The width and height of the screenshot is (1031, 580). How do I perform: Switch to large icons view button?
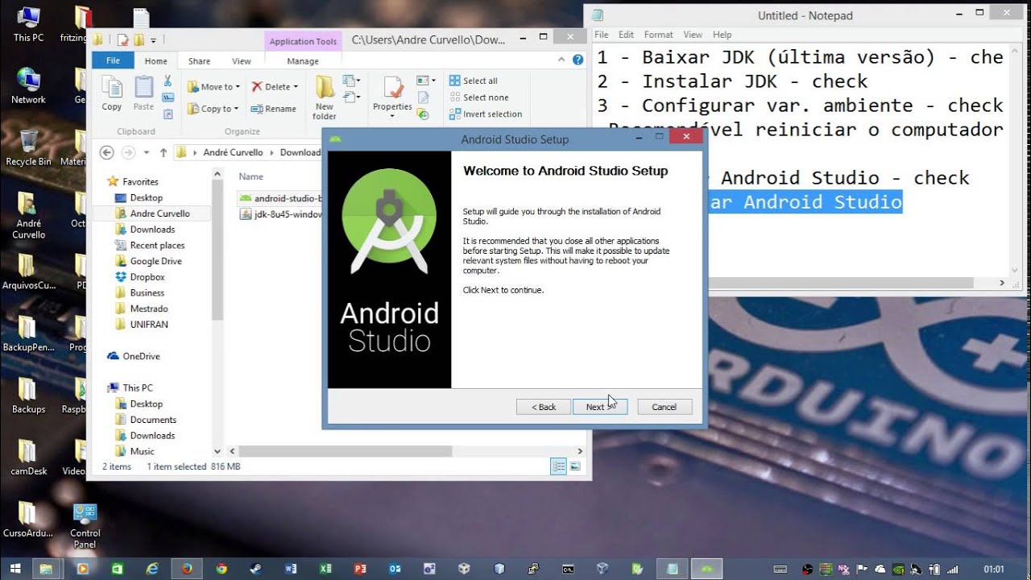tap(575, 466)
